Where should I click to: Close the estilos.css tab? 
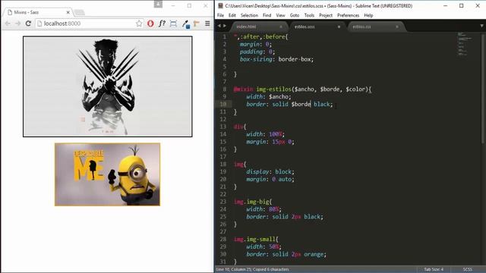(x=397, y=27)
